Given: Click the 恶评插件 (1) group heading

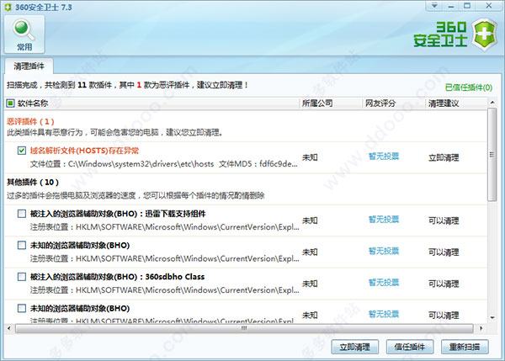Looking at the screenshot, I should pyautogui.click(x=30, y=121).
